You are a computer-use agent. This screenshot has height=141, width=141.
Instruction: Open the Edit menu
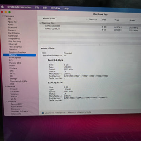(x=45, y=8)
